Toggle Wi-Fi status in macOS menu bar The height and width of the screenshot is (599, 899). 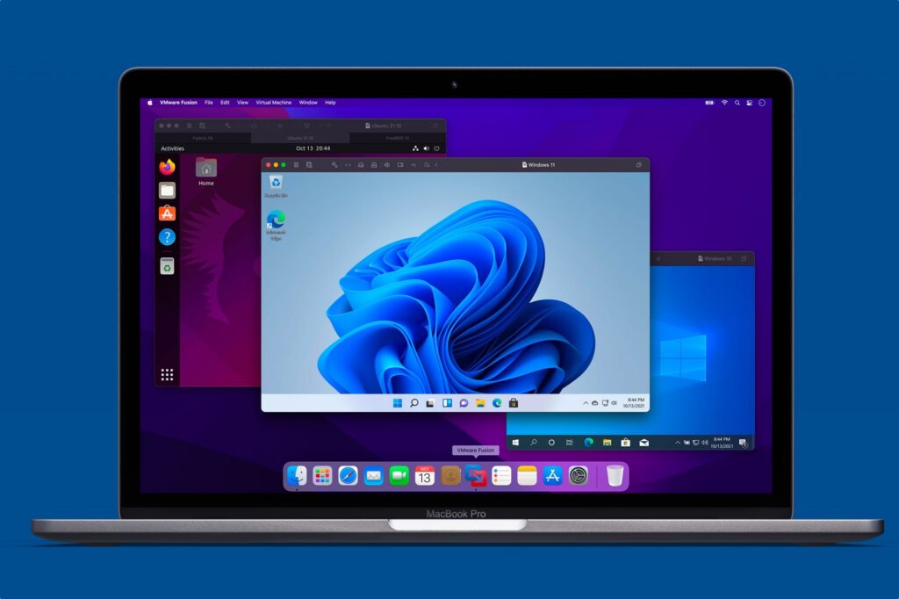724,103
